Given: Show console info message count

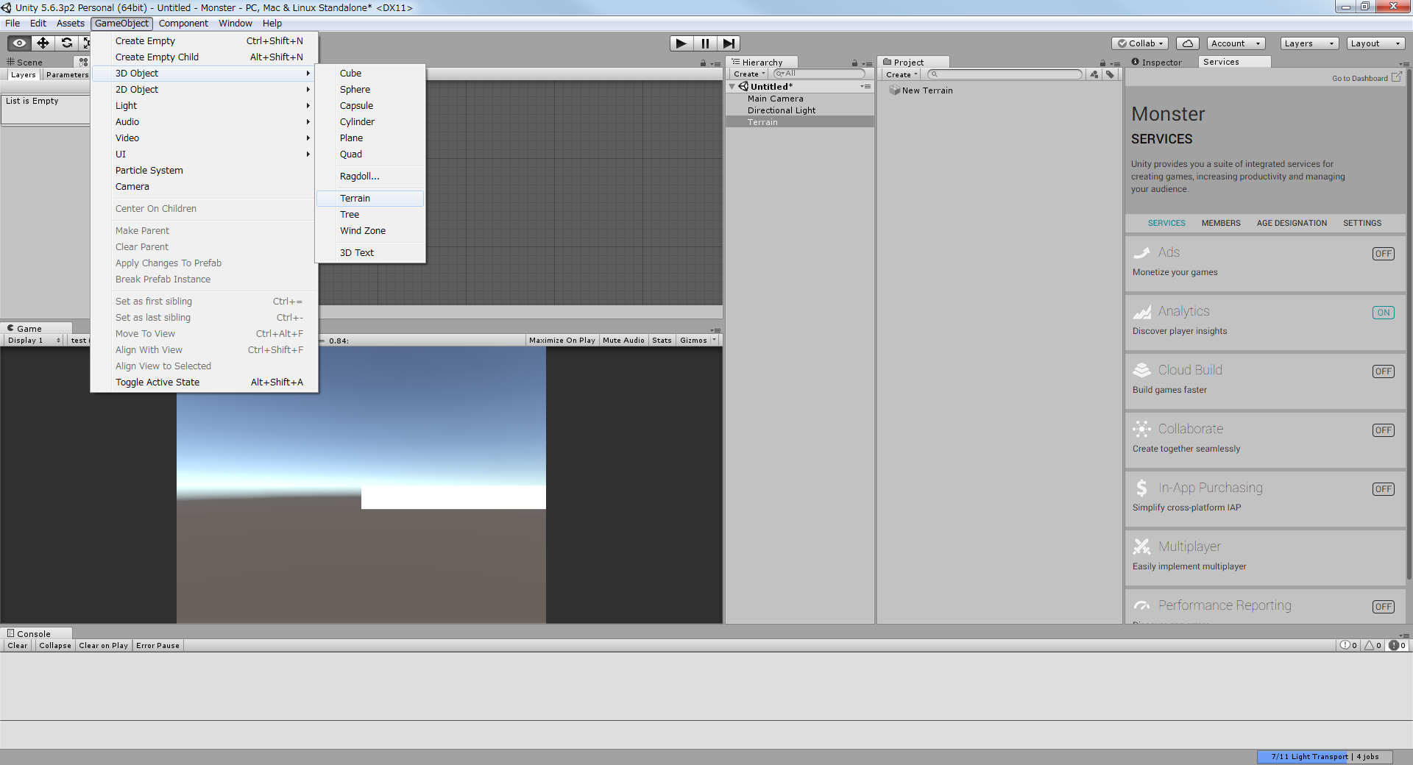Looking at the screenshot, I should 1348,645.
